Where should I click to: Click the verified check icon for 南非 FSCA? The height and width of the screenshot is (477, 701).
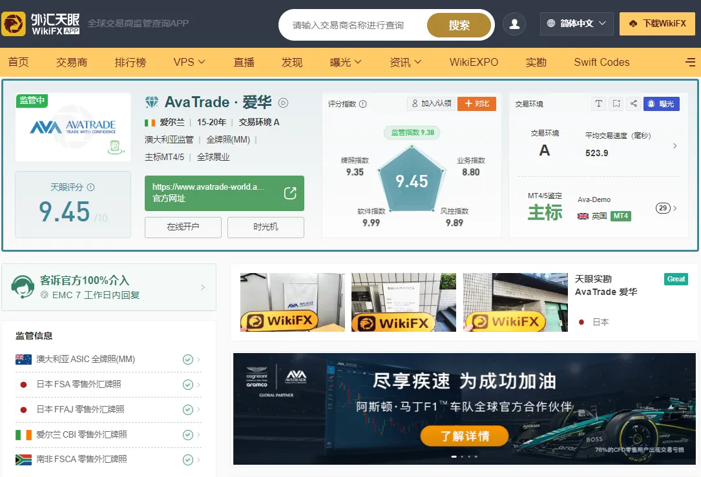click(x=188, y=460)
